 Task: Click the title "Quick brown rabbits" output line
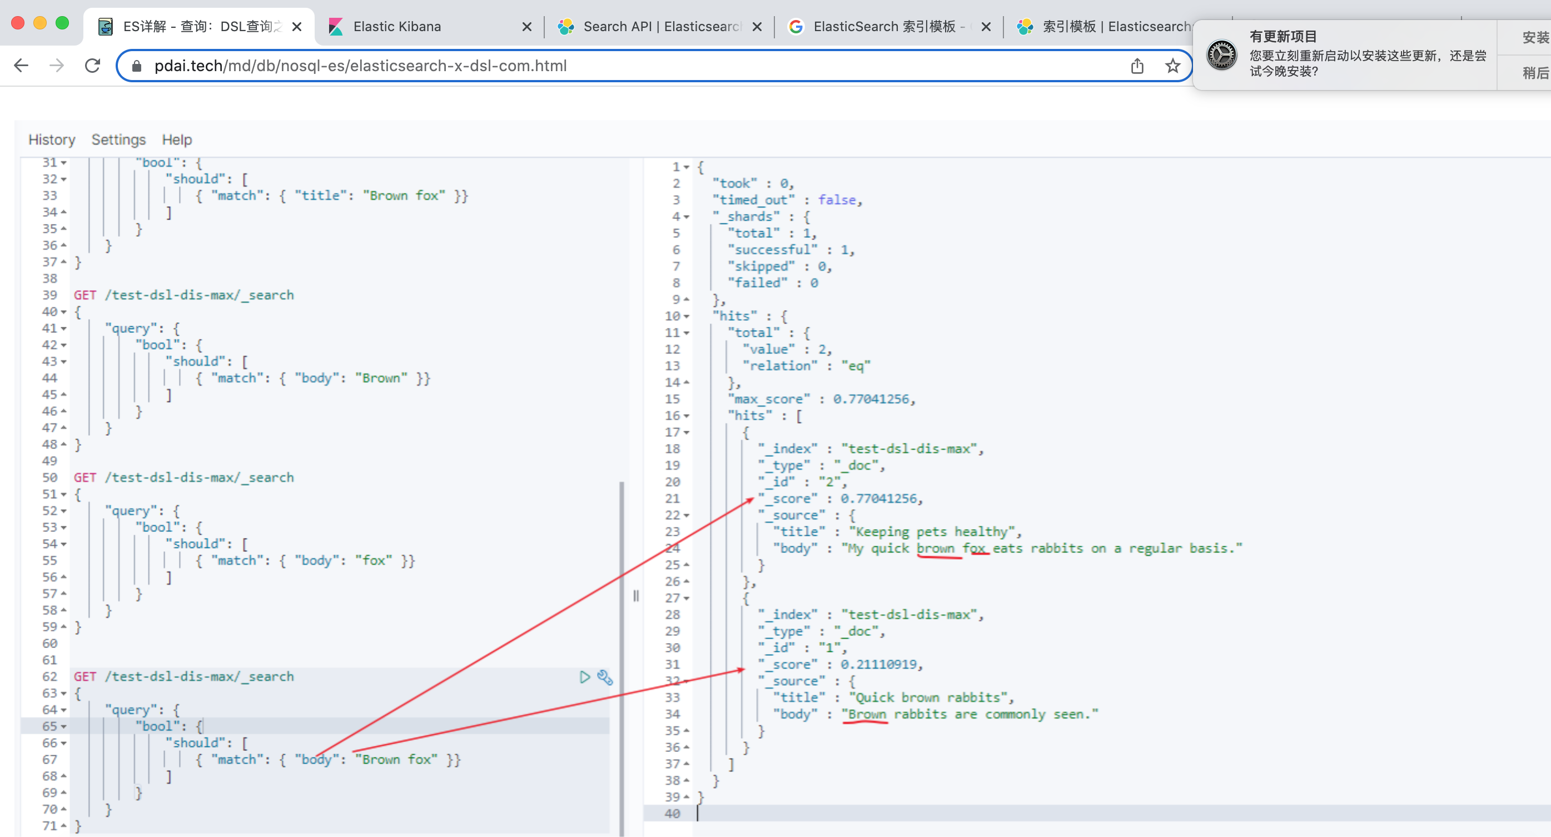pyautogui.click(x=893, y=697)
